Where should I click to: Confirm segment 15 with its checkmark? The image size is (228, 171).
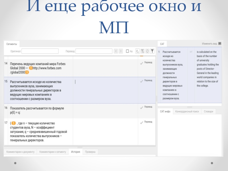click(141, 81)
